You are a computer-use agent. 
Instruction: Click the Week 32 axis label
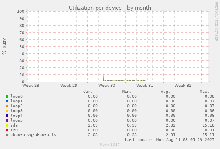point(183,86)
